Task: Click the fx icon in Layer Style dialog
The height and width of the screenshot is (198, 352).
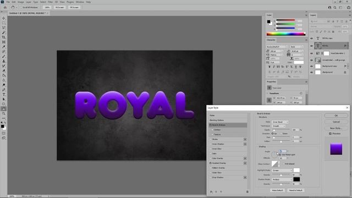Action: [x=211, y=192]
